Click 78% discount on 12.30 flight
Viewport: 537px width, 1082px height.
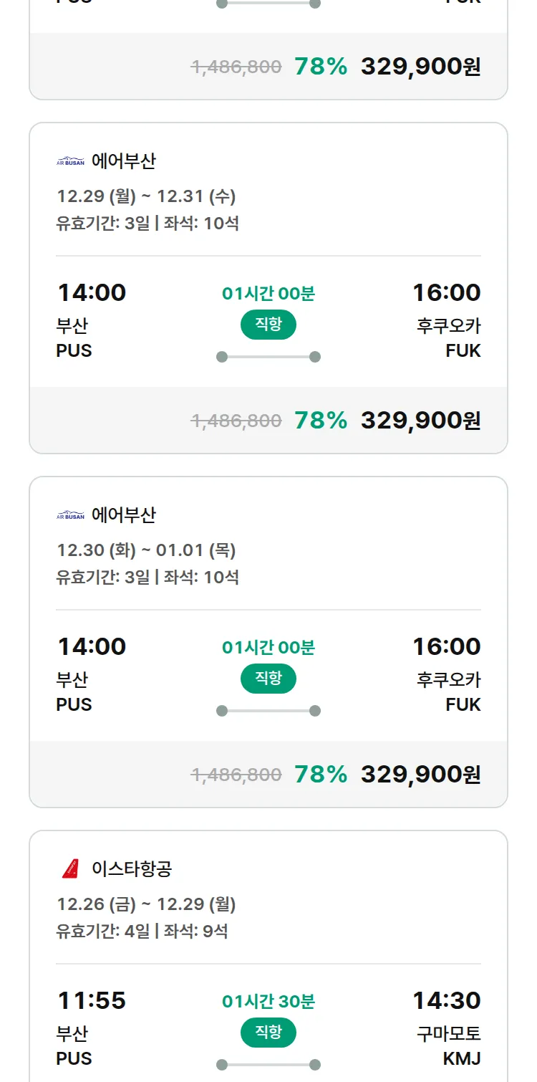click(321, 775)
